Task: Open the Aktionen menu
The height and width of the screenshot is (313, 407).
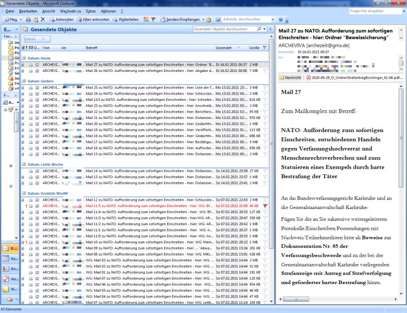Action: coord(108,11)
